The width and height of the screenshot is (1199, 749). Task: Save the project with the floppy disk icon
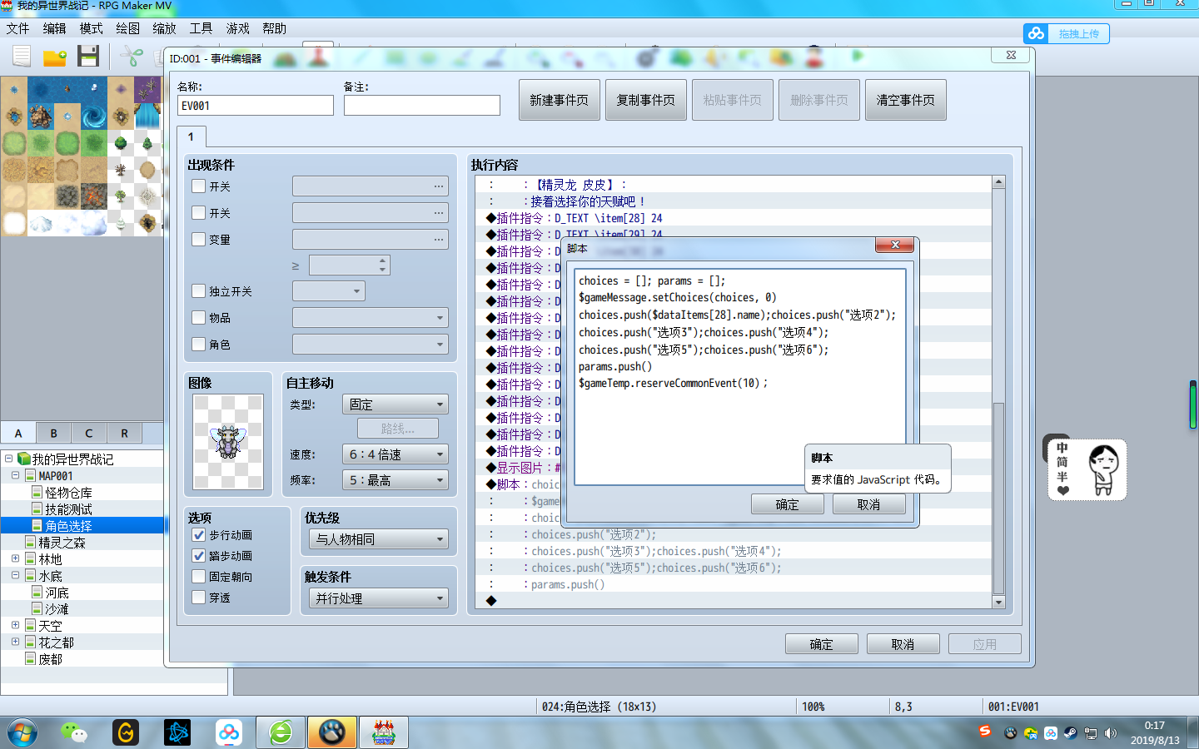click(88, 56)
